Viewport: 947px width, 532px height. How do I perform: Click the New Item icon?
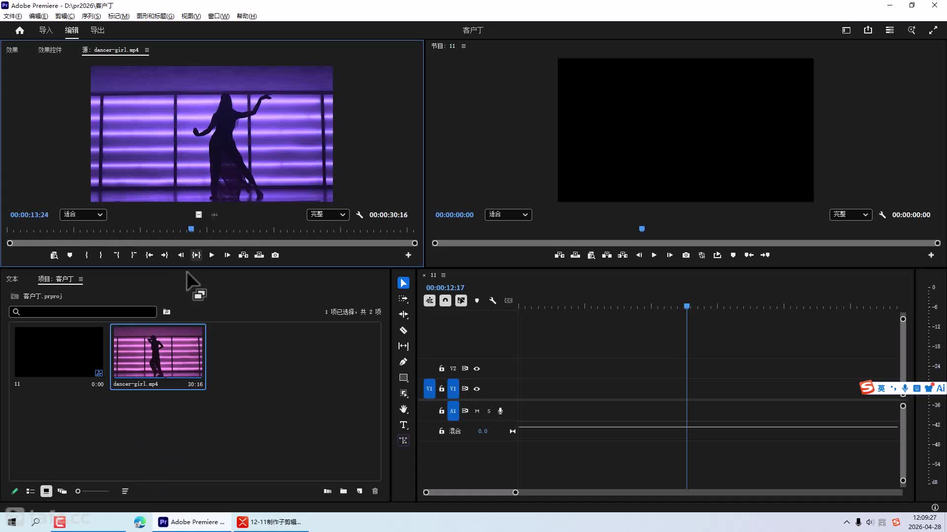point(360,491)
